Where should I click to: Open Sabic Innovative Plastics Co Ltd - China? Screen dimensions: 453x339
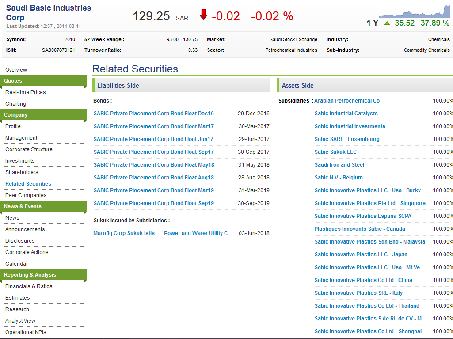[x=363, y=280]
